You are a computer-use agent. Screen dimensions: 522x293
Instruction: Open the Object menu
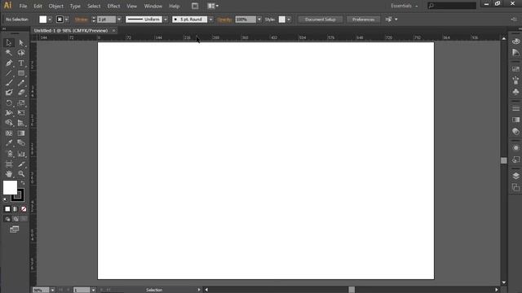point(55,6)
